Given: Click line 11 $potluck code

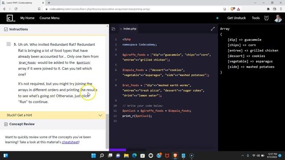Looking at the screenshot, I should (157, 111).
